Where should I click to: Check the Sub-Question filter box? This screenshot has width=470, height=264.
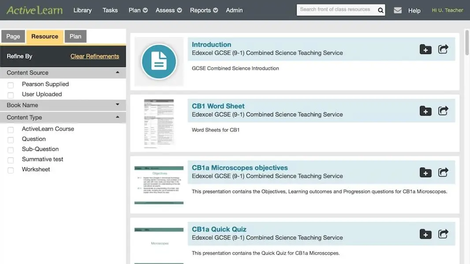[11, 150]
